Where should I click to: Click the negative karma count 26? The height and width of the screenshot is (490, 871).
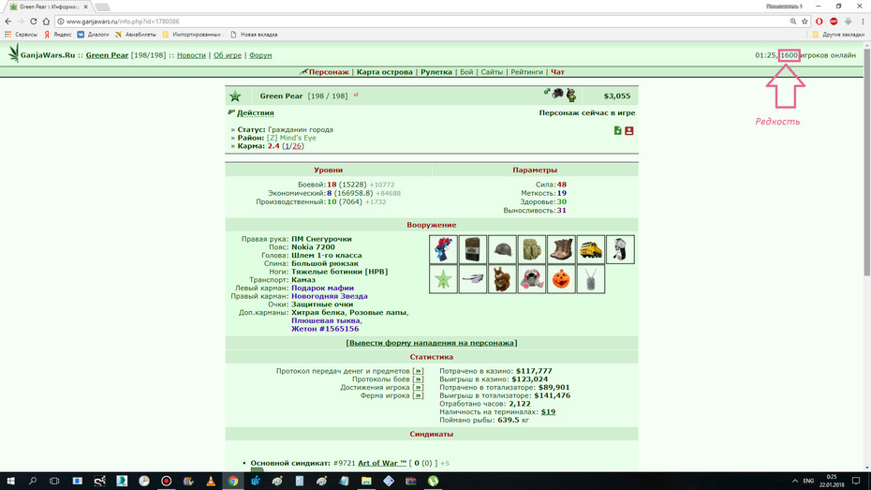coord(297,146)
